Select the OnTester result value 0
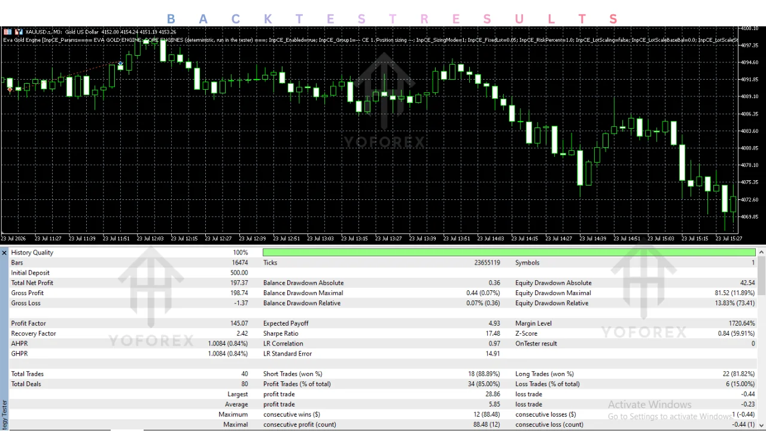Viewport: 766px width, 431px height. point(753,344)
